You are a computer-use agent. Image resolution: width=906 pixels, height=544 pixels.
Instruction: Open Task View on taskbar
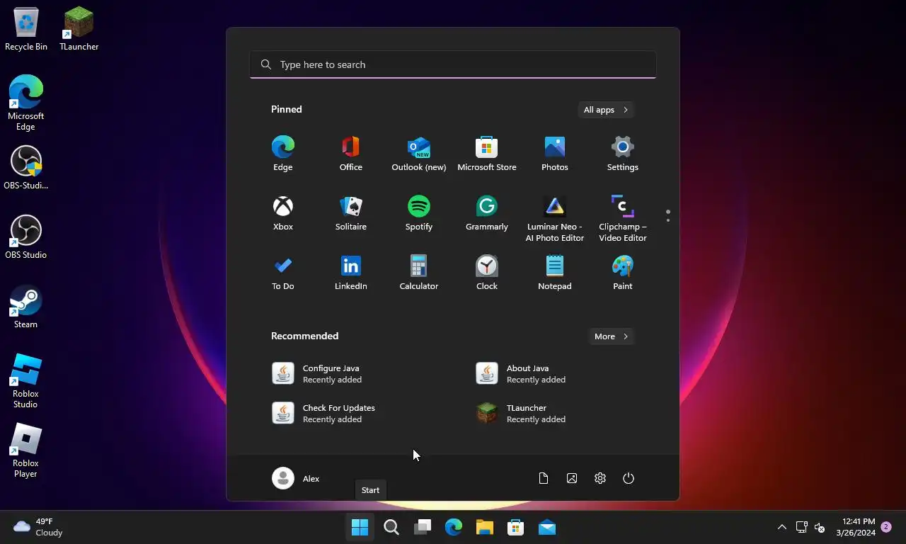pos(422,527)
